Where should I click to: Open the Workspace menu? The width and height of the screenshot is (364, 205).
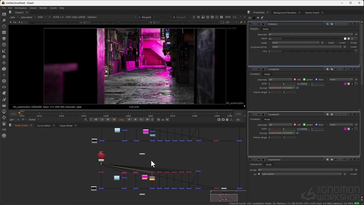point(21,8)
